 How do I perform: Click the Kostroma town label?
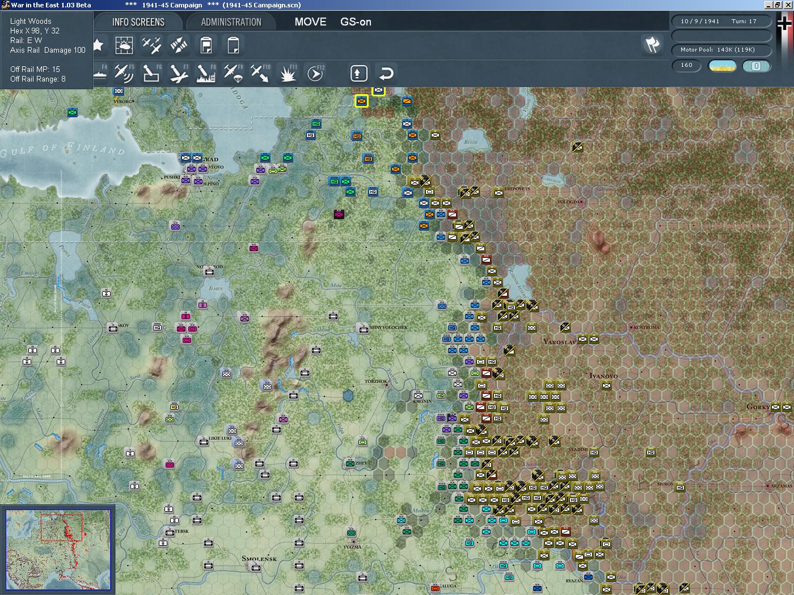(x=647, y=328)
